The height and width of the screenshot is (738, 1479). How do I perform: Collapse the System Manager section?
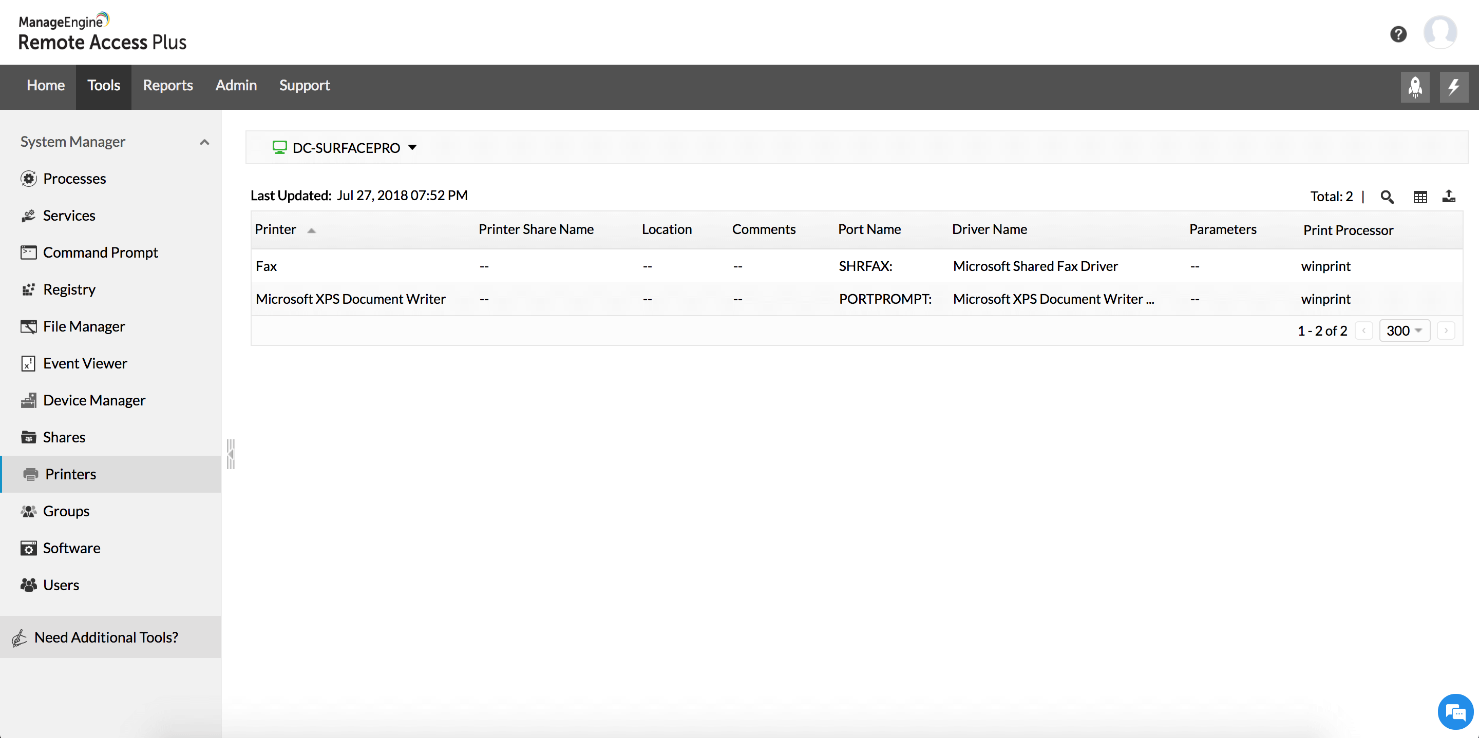tap(204, 142)
